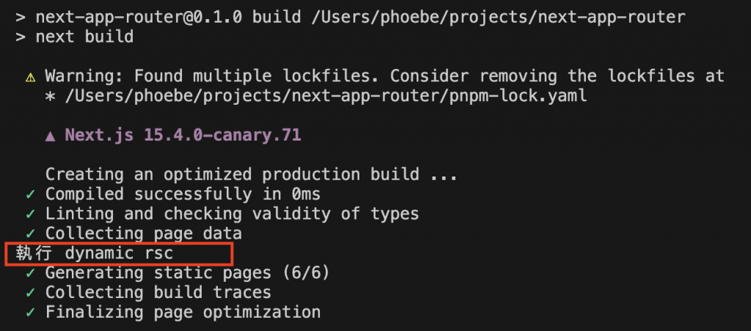Click the (6/6) static pages counter
The width and height of the screenshot is (751, 331).
(306, 272)
